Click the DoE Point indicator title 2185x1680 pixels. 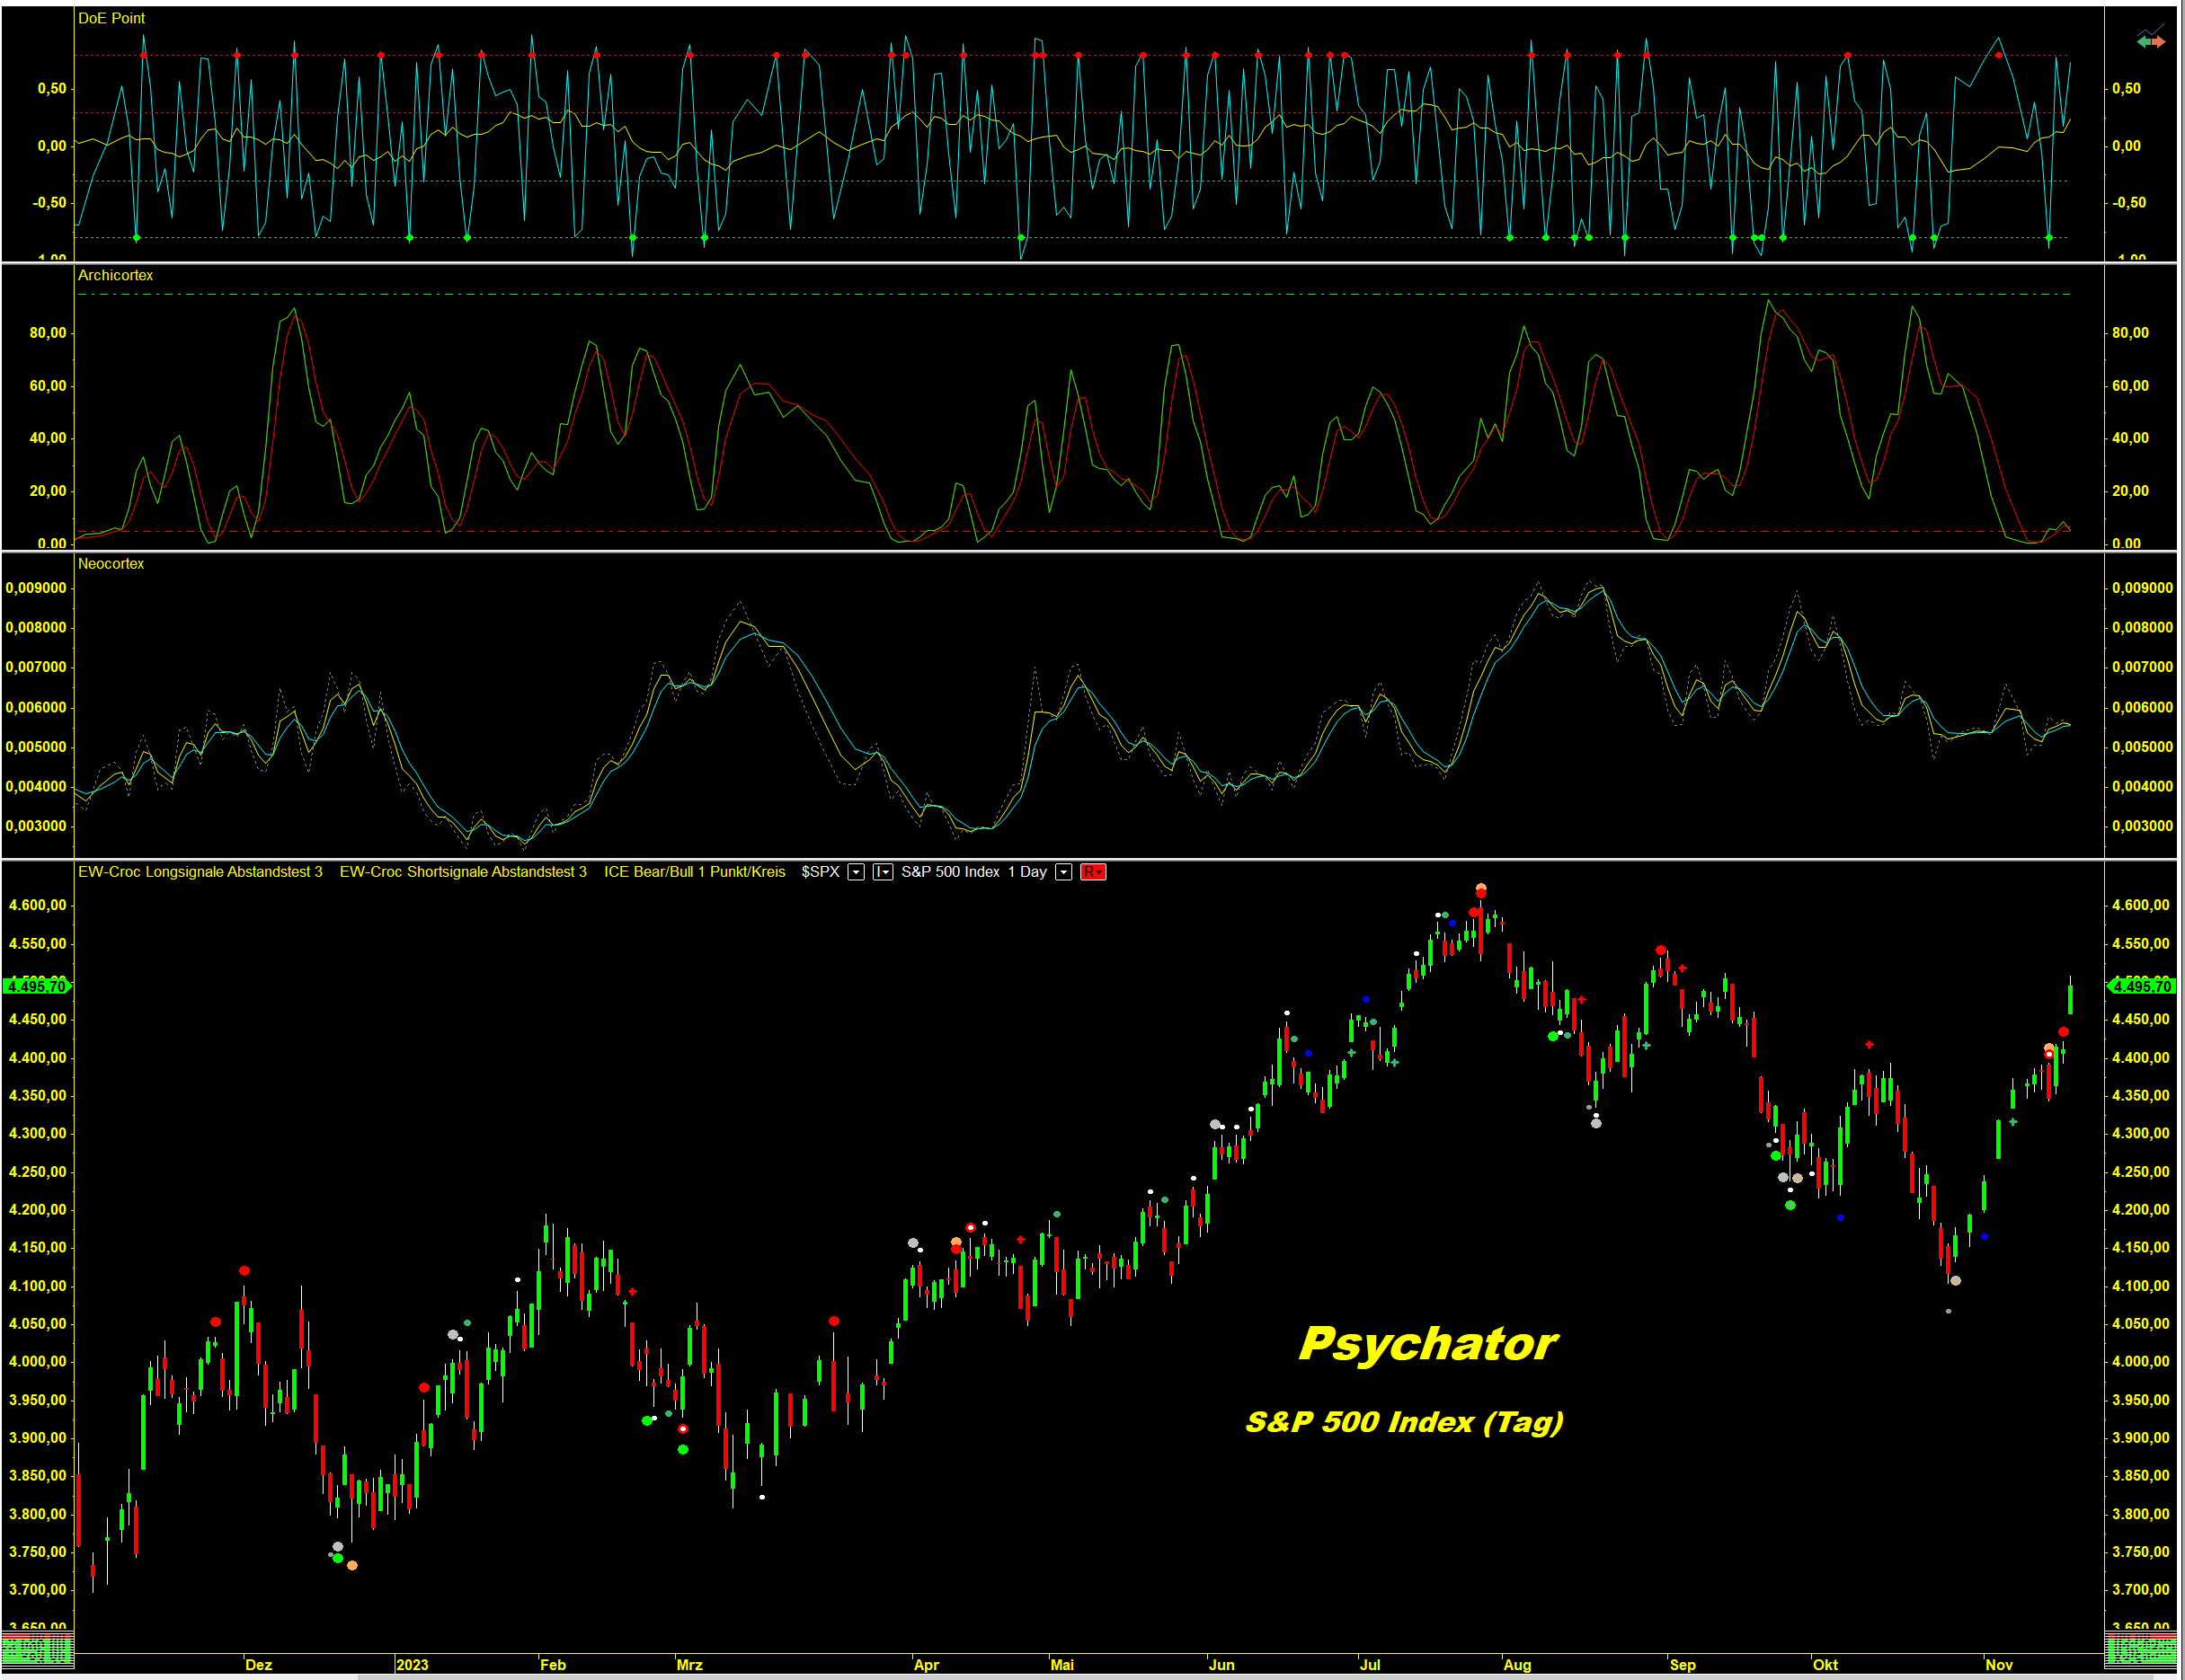tap(111, 18)
